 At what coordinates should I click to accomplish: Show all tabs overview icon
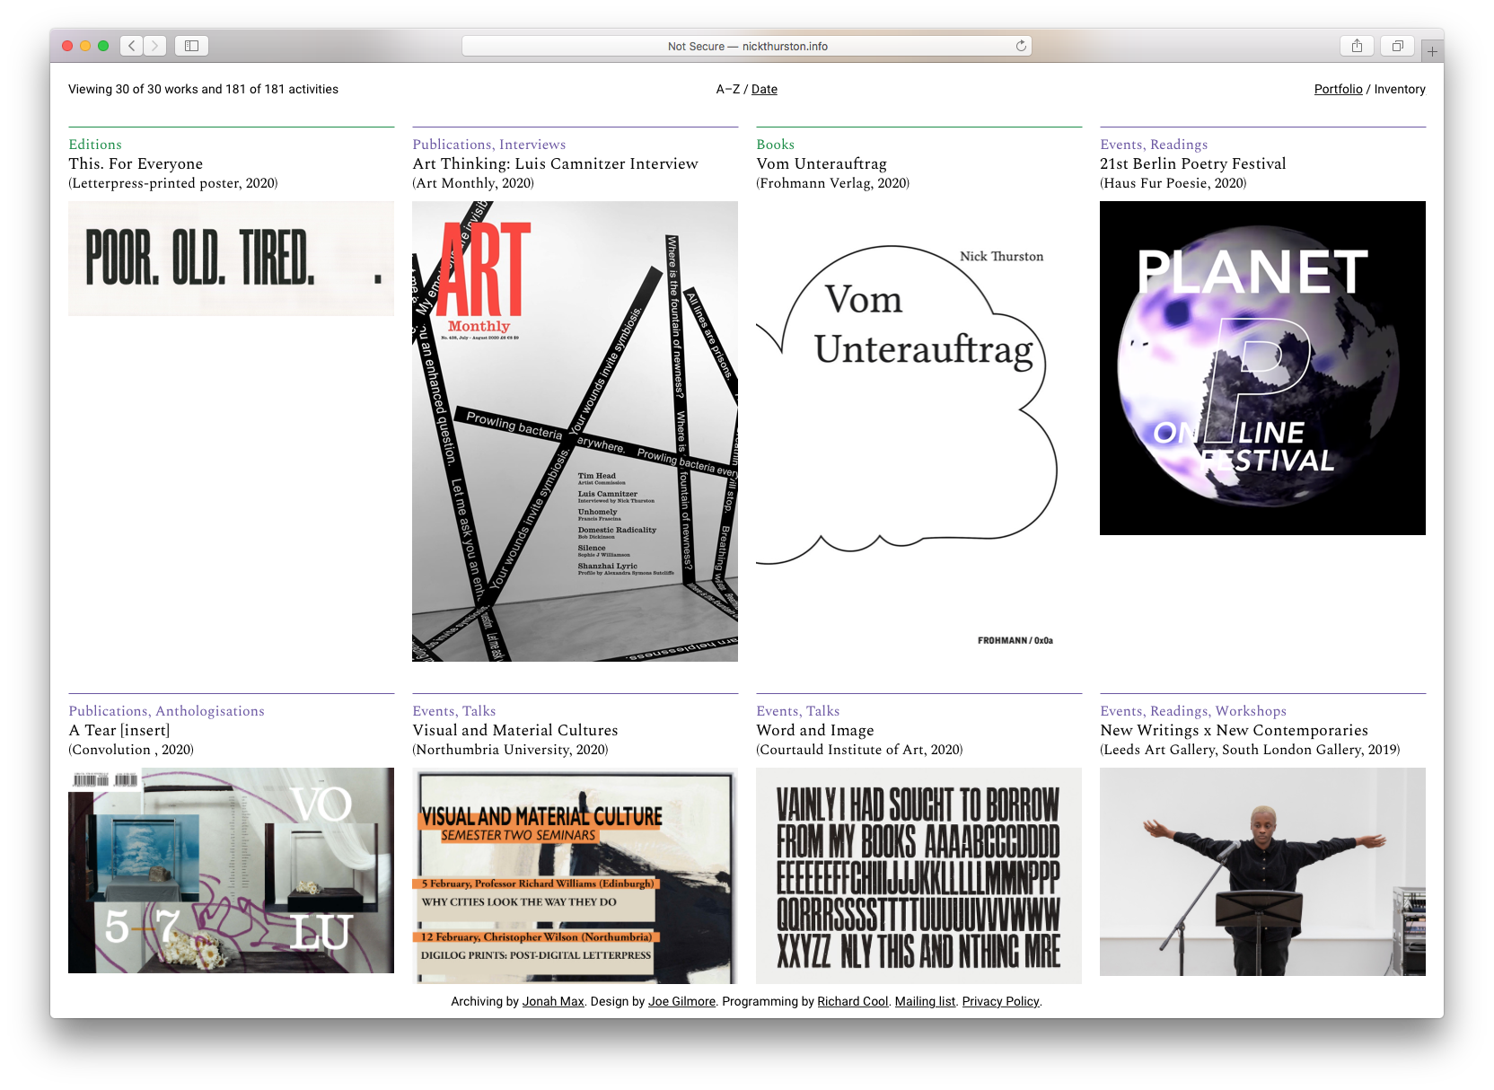point(1397,46)
